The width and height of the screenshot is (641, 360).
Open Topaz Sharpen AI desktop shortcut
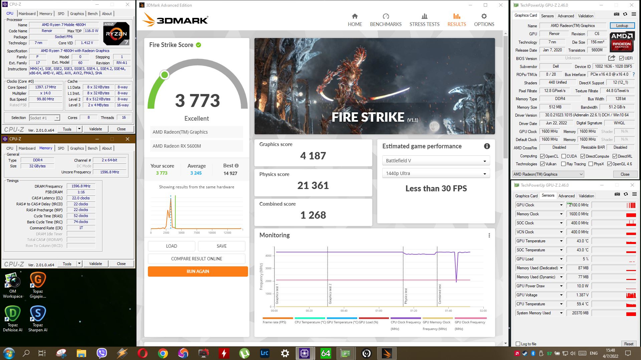click(38, 319)
